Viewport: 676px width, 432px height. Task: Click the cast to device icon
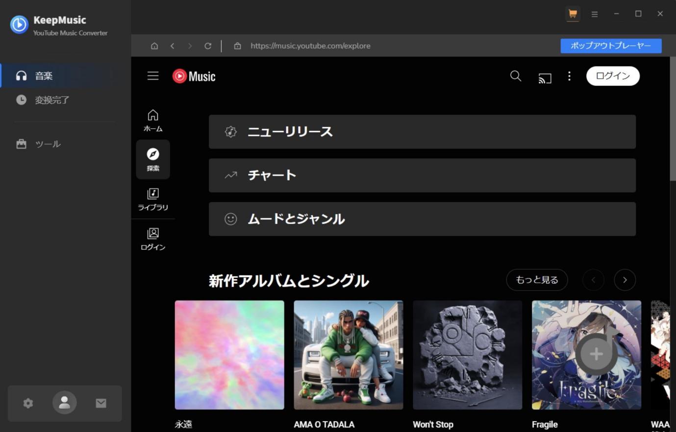tap(545, 78)
